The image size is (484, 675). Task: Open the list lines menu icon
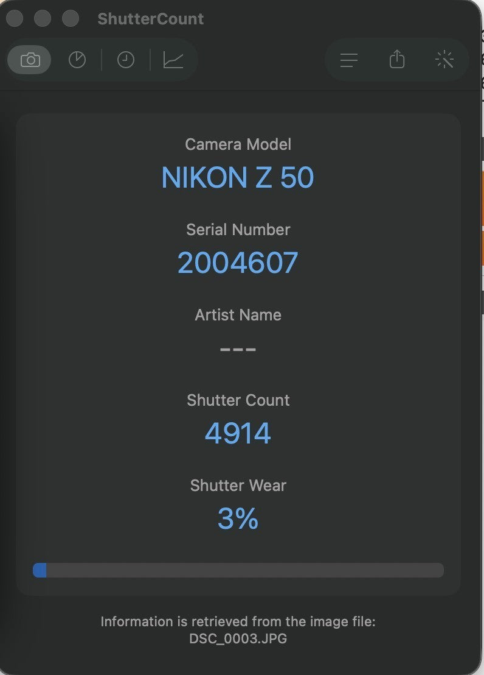tap(348, 60)
